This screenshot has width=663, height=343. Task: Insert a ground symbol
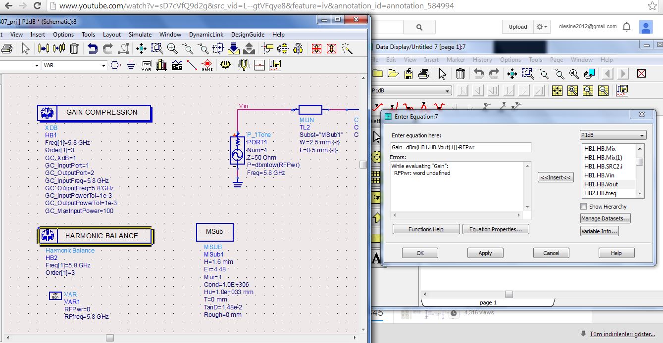tap(131, 65)
